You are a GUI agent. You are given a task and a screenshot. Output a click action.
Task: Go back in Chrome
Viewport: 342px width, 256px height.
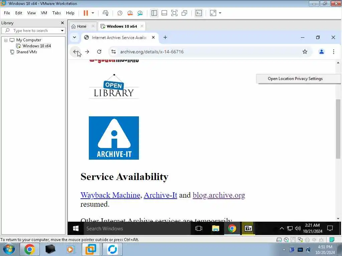tap(75, 52)
